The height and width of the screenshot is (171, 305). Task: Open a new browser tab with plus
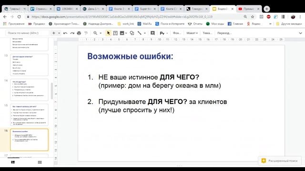click(267, 9)
